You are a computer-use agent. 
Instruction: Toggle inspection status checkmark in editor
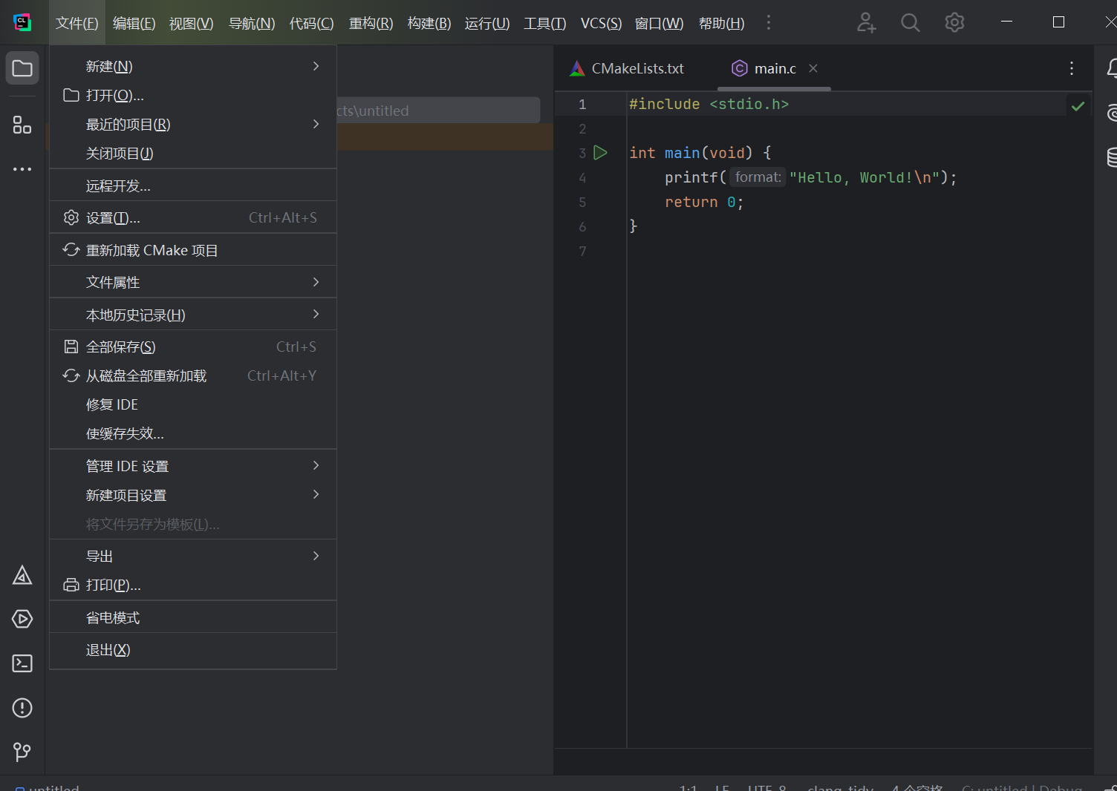coord(1078,105)
